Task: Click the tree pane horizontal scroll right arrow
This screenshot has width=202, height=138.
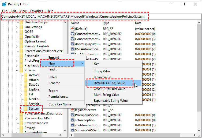Action: [60, 135]
